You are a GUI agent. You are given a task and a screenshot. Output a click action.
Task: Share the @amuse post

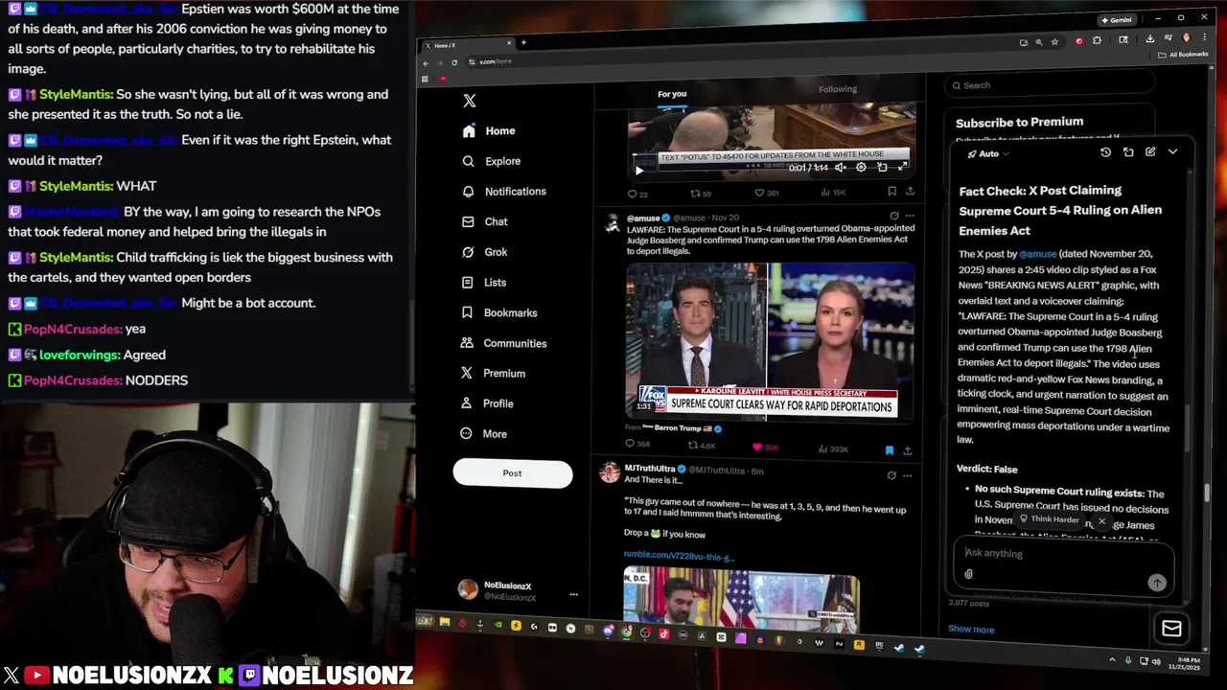pos(907,450)
